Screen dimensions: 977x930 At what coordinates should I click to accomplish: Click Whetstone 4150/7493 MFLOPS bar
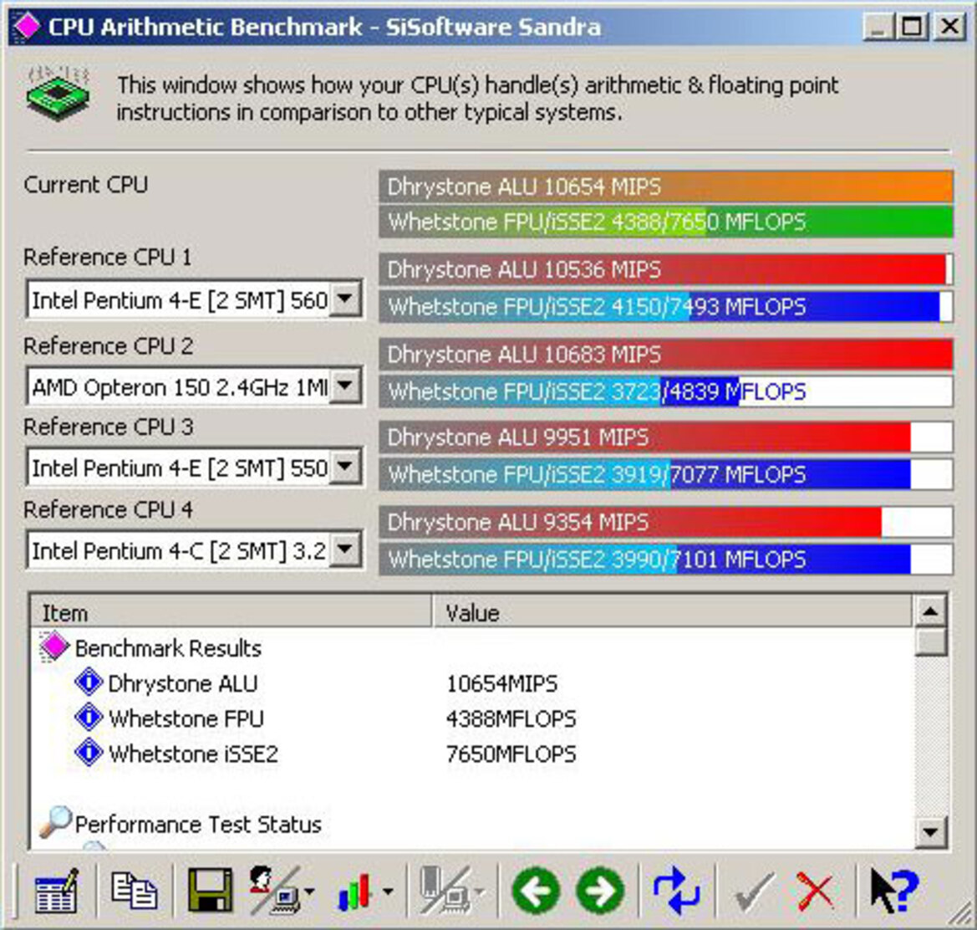pyautogui.click(x=666, y=307)
